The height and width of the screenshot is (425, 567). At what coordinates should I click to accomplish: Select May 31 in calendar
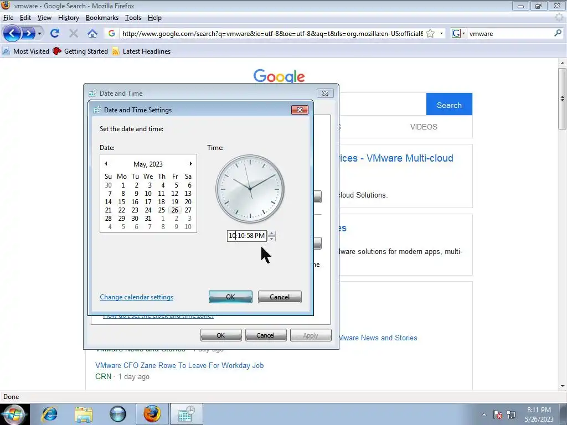(148, 218)
